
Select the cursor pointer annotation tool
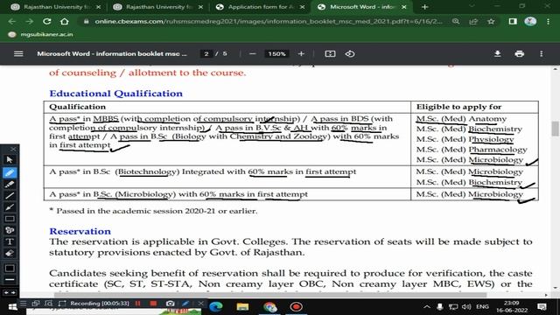click(x=10, y=159)
